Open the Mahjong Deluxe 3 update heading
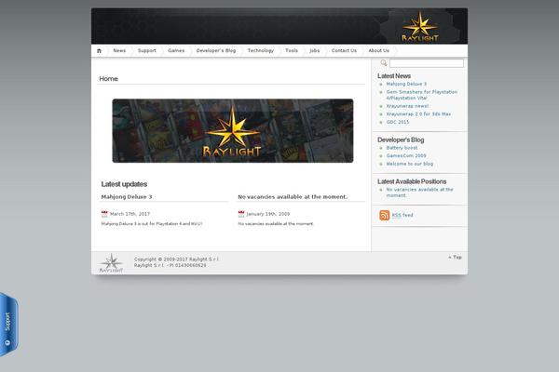The height and width of the screenshot is (372, 559). [127, 197]
